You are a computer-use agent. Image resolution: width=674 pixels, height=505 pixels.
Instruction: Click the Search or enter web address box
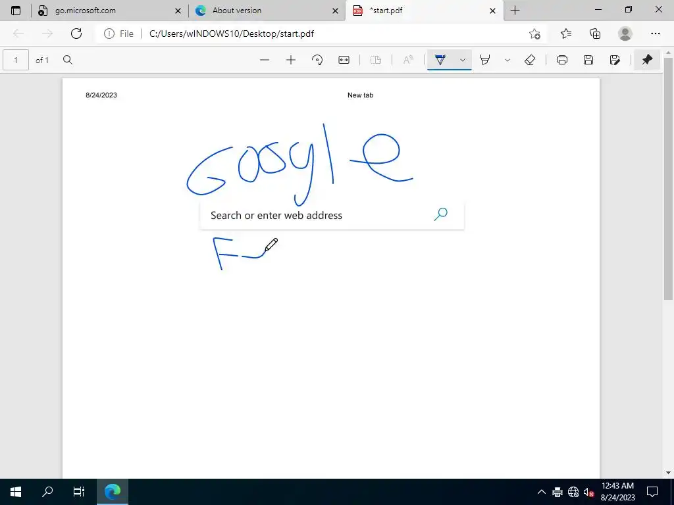tap(332, 215)
